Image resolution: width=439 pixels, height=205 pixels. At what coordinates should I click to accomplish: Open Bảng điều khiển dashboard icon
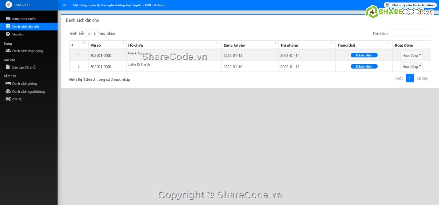pyautogui.click(x=8, y=19)
